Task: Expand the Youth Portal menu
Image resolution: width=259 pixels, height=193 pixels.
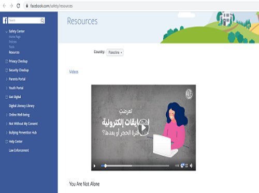Action: tap(16, 88)
